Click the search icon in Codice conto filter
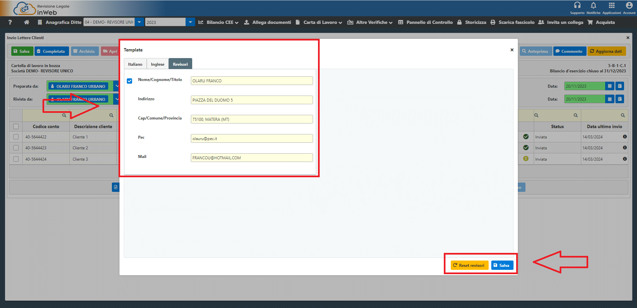Viewport: 637px width, 308px height. pos(64,116)
